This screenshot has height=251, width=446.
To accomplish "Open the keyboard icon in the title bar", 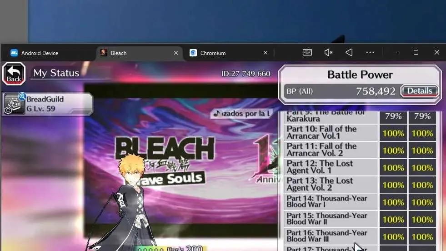I will [x=307, y=52].
